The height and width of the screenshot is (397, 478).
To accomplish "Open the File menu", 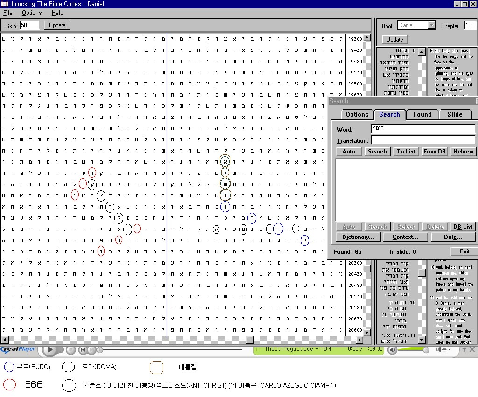I will [7, 13].
